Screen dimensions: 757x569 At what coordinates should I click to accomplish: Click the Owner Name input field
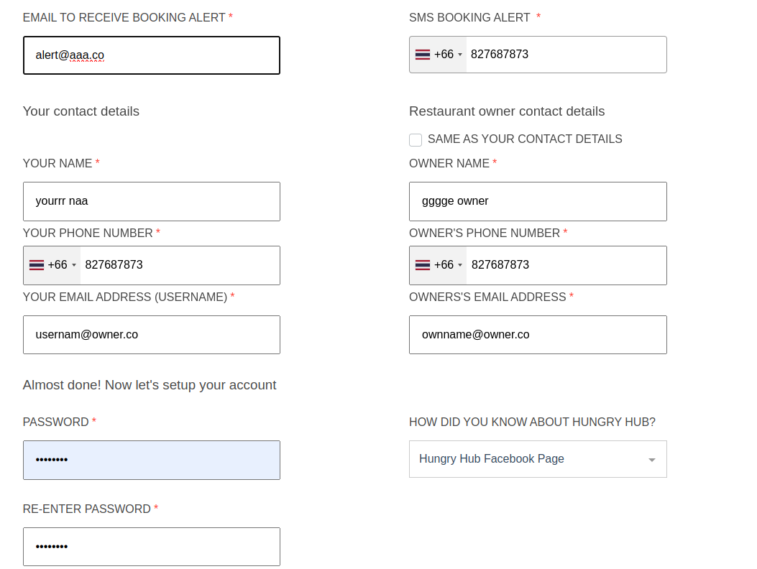[x=538, y=201]
